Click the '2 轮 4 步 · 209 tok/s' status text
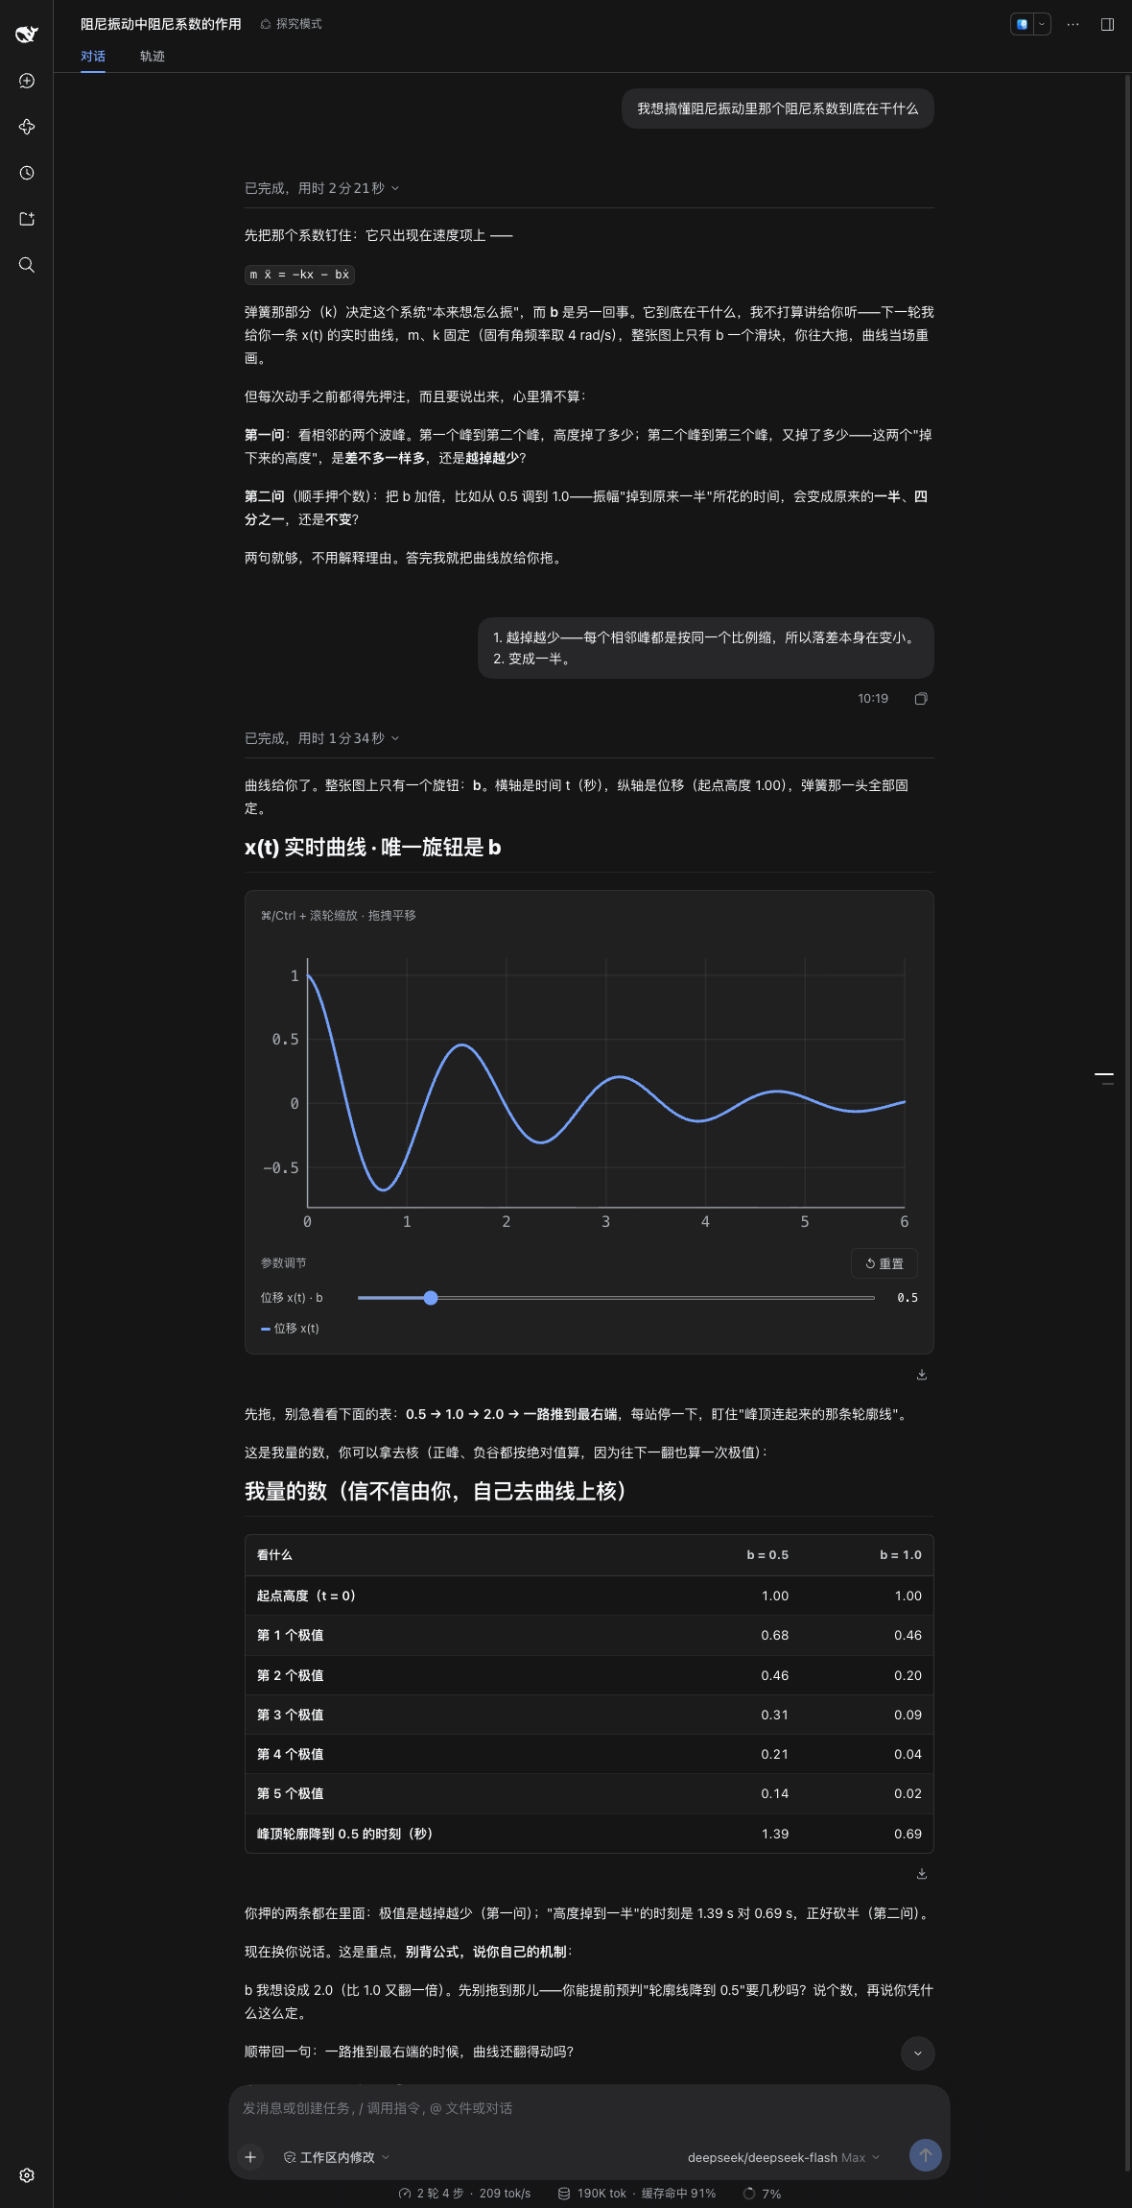Screen dimensions: 1132x2208 tap(474, 2194)
